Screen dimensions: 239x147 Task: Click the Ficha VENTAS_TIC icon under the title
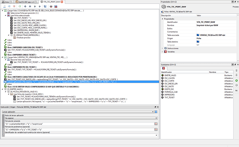pos(162,12)
